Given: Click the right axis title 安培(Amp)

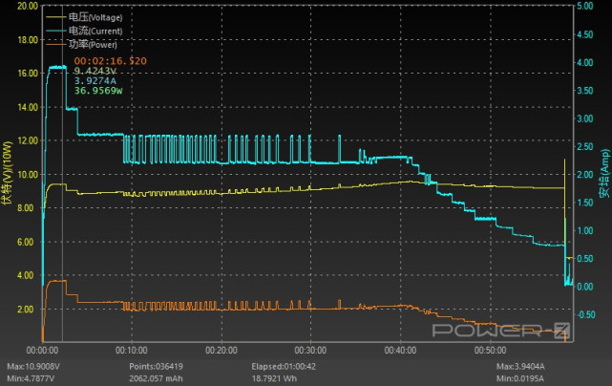Looking at the screenshot, I should pos(604,173).
